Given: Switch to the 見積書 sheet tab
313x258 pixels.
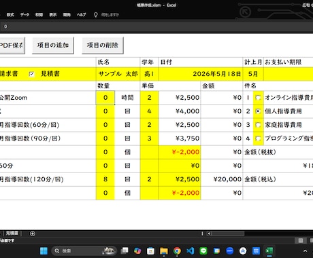Looking at the screenshot, I should click(x=12, y=234).
